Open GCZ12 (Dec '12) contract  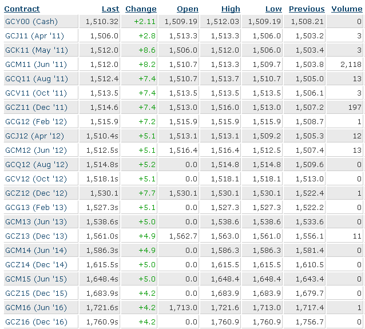click(36, 193)
